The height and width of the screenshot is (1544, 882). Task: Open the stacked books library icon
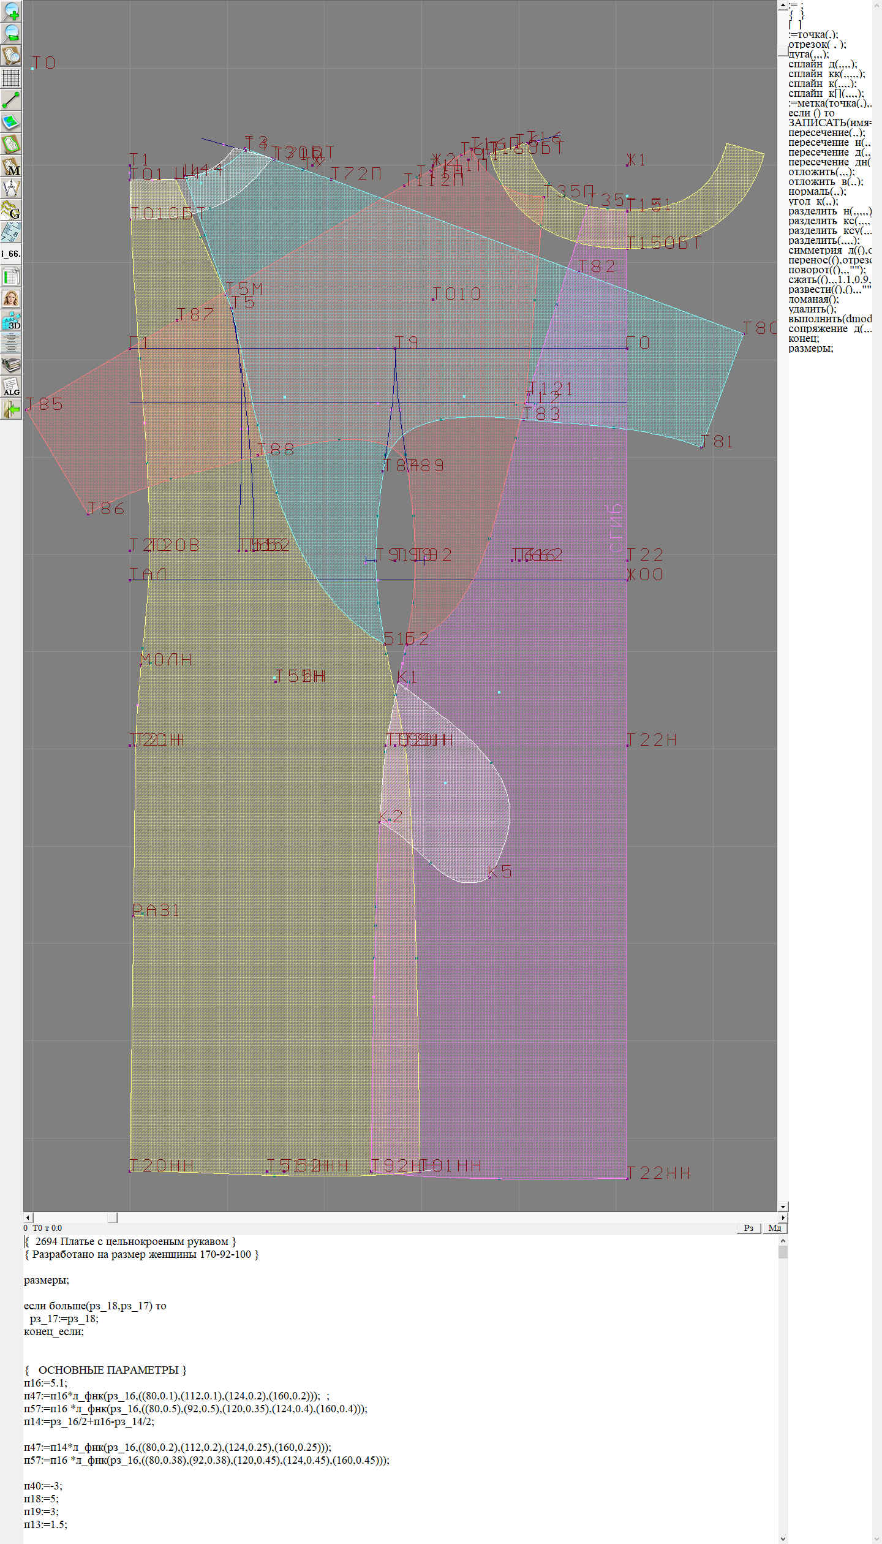click(11, 365)
